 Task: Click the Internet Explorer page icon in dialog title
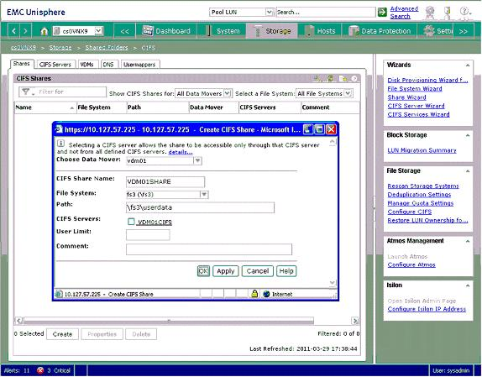(x=59, y=129)
